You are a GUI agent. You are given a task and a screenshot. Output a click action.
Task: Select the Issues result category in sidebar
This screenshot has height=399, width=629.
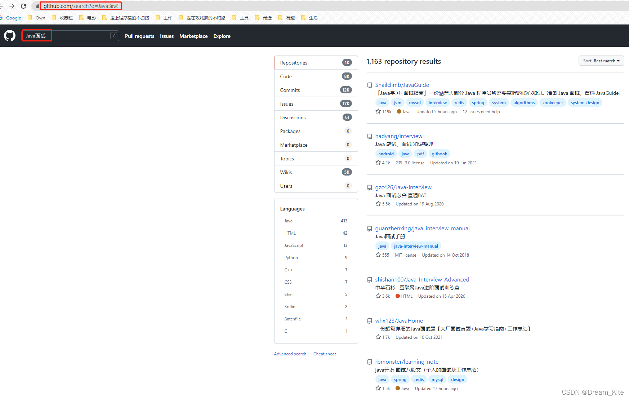(x=316, y=104)
